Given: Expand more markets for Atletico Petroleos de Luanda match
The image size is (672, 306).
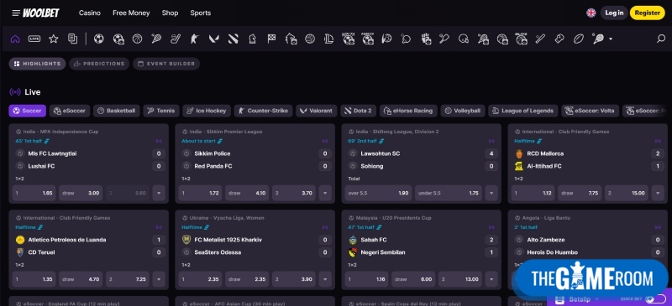Looking at the screenshot, I should click(x=159, y=279).
